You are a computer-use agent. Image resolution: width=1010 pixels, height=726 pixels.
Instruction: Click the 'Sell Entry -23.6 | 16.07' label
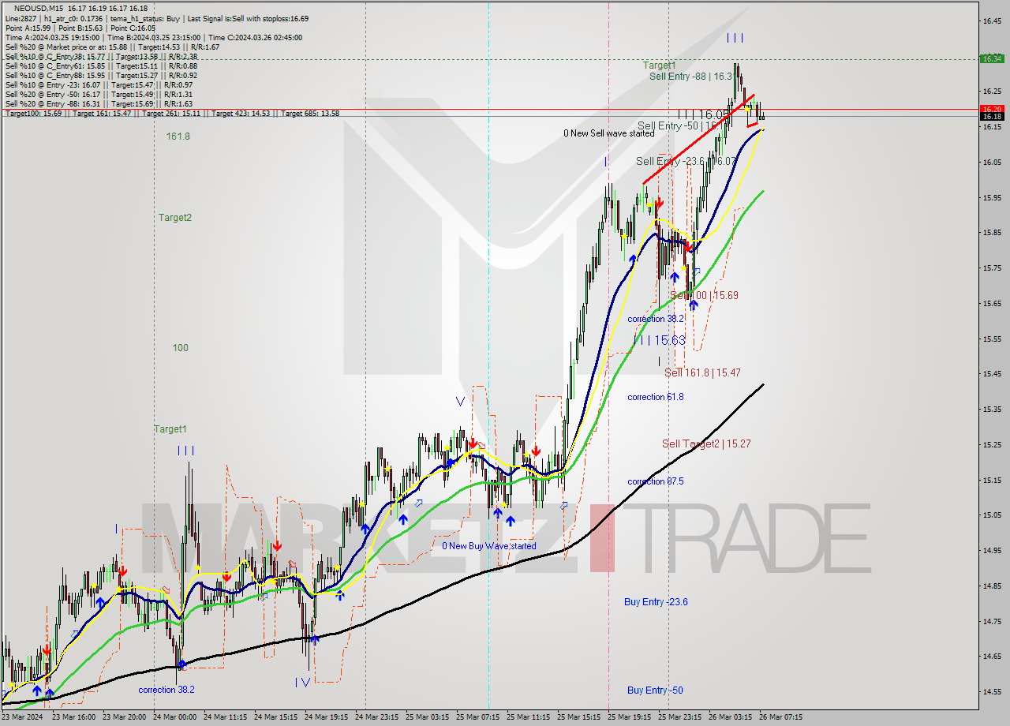tap(686, 161)
